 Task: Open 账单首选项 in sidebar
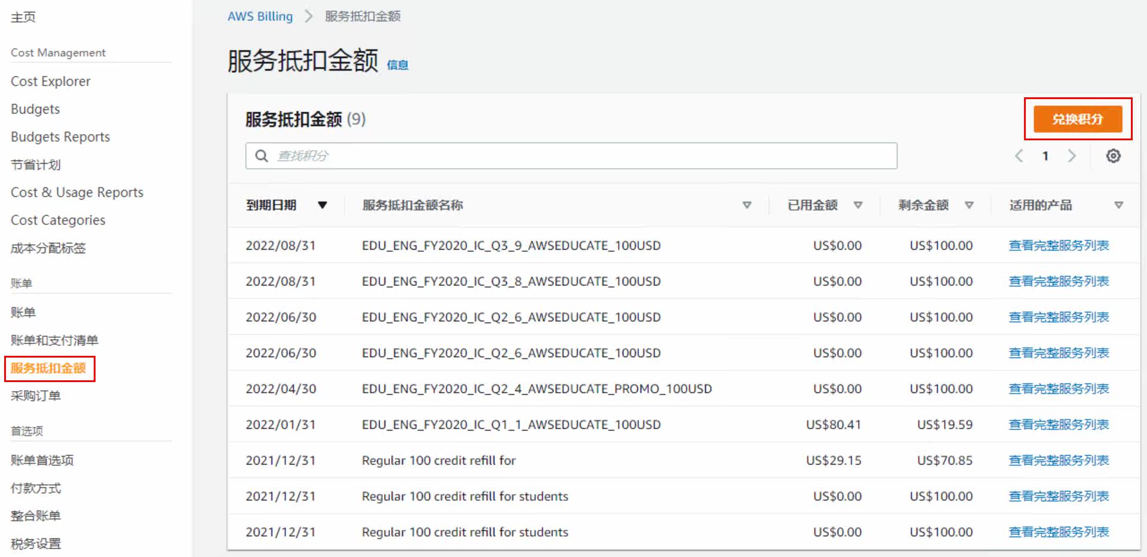pyautogui.click(x=42, y=460)
